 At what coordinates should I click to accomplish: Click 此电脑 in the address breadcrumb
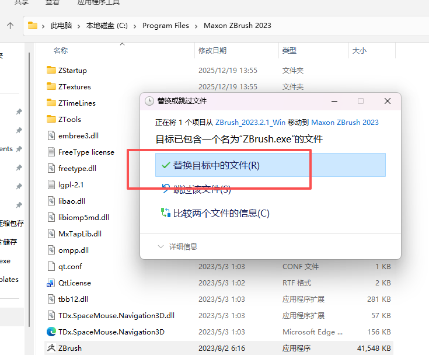(61, 26)
